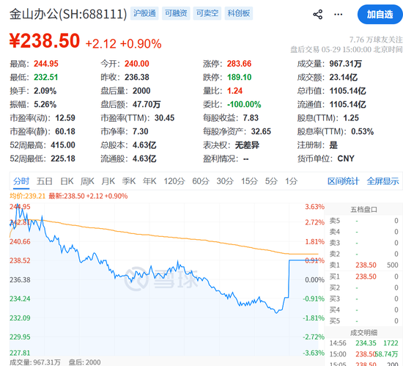Open the 周K chart tab

pyautogui.click(x=87, y=181)
